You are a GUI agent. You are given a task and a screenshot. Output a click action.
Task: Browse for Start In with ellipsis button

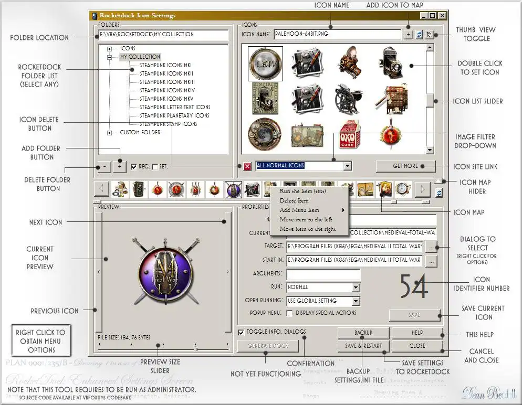tap(432, 261)
